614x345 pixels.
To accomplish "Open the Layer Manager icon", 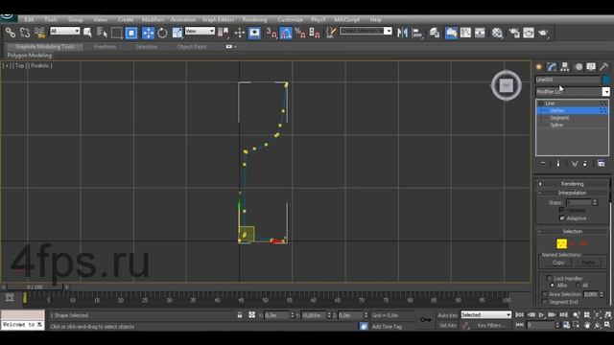I will (x=435, y=33).
